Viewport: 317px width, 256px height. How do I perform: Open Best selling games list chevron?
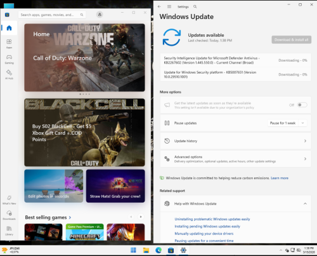coord(70,217)
